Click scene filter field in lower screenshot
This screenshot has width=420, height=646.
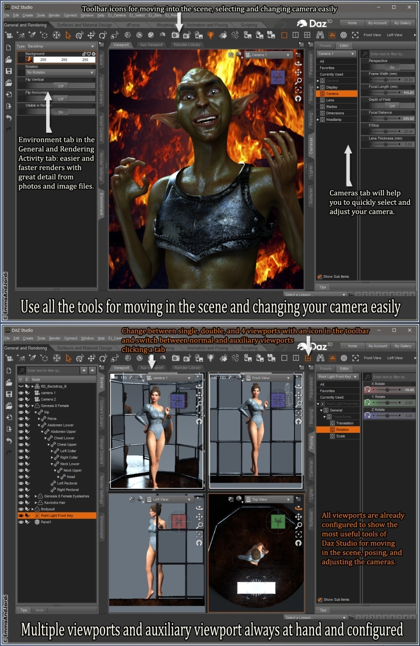click(52, 370)
